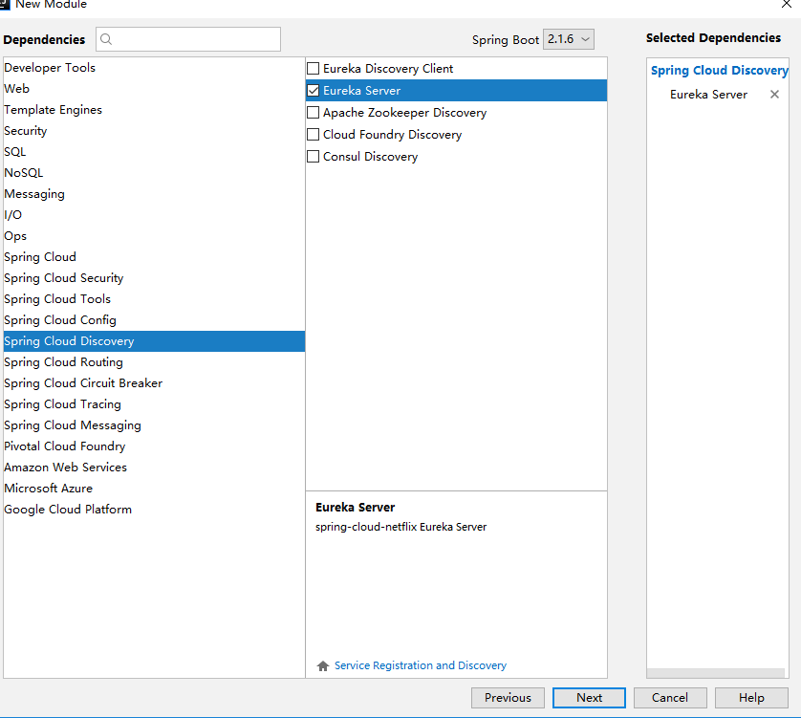Open the Security category
This screenshot has width=801, height=718.
(154, 131)
